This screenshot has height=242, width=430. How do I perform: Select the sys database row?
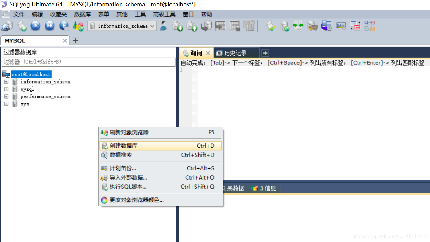point(25,104)
